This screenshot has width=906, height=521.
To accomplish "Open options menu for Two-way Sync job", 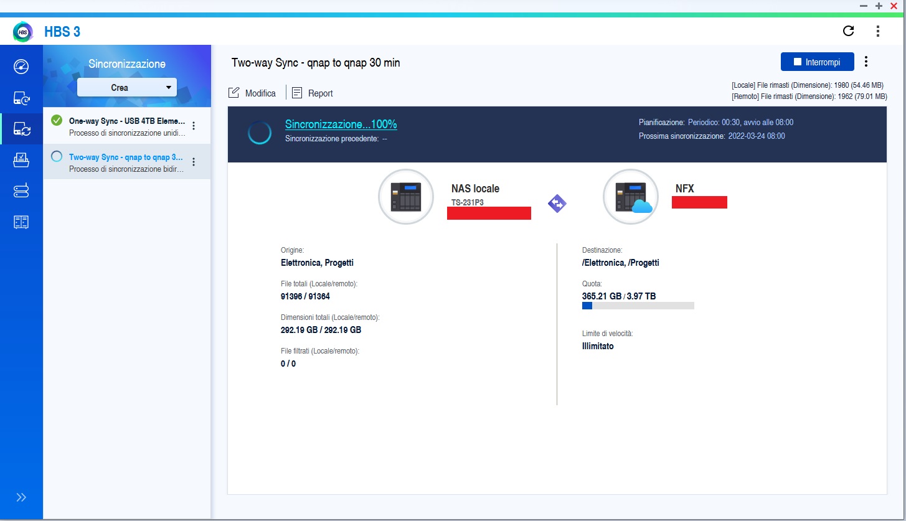I will 194,162.
